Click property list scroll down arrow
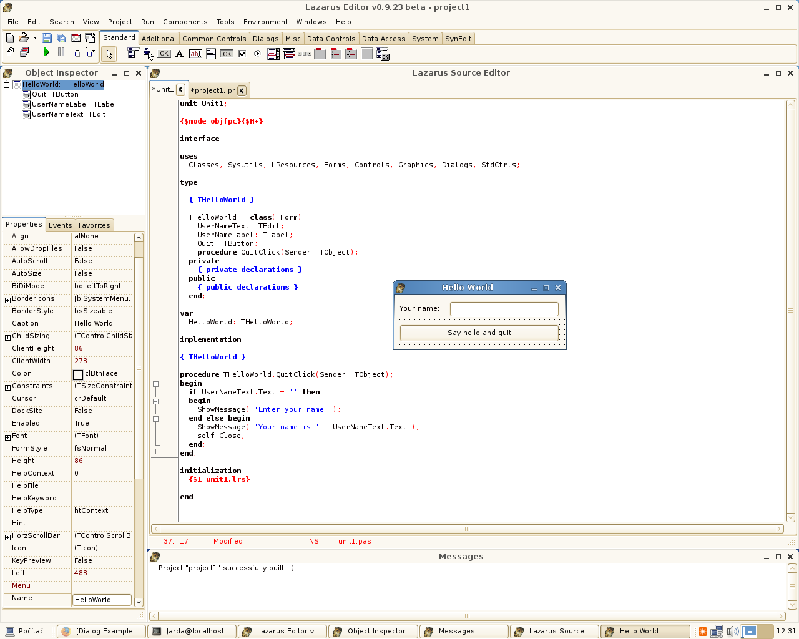 (x=139, y=602)
